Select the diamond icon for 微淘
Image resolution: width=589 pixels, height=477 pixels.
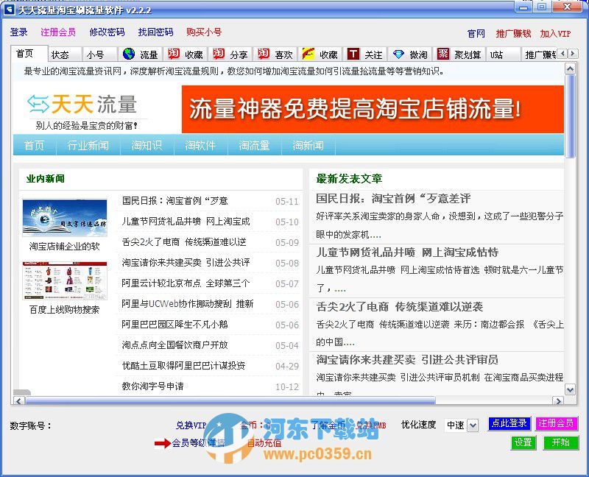pyautogui.click(x=400, y=54)
